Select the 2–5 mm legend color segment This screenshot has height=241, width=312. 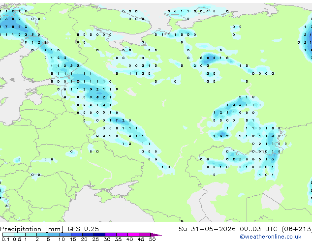click(42, 235)
